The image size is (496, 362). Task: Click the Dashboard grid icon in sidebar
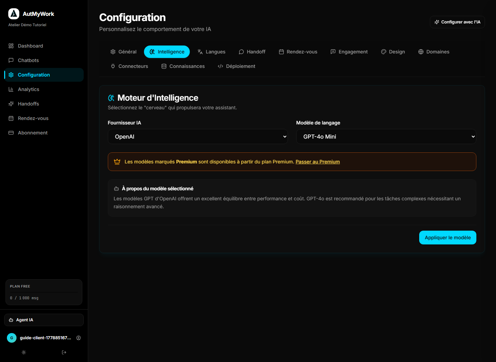11,46
